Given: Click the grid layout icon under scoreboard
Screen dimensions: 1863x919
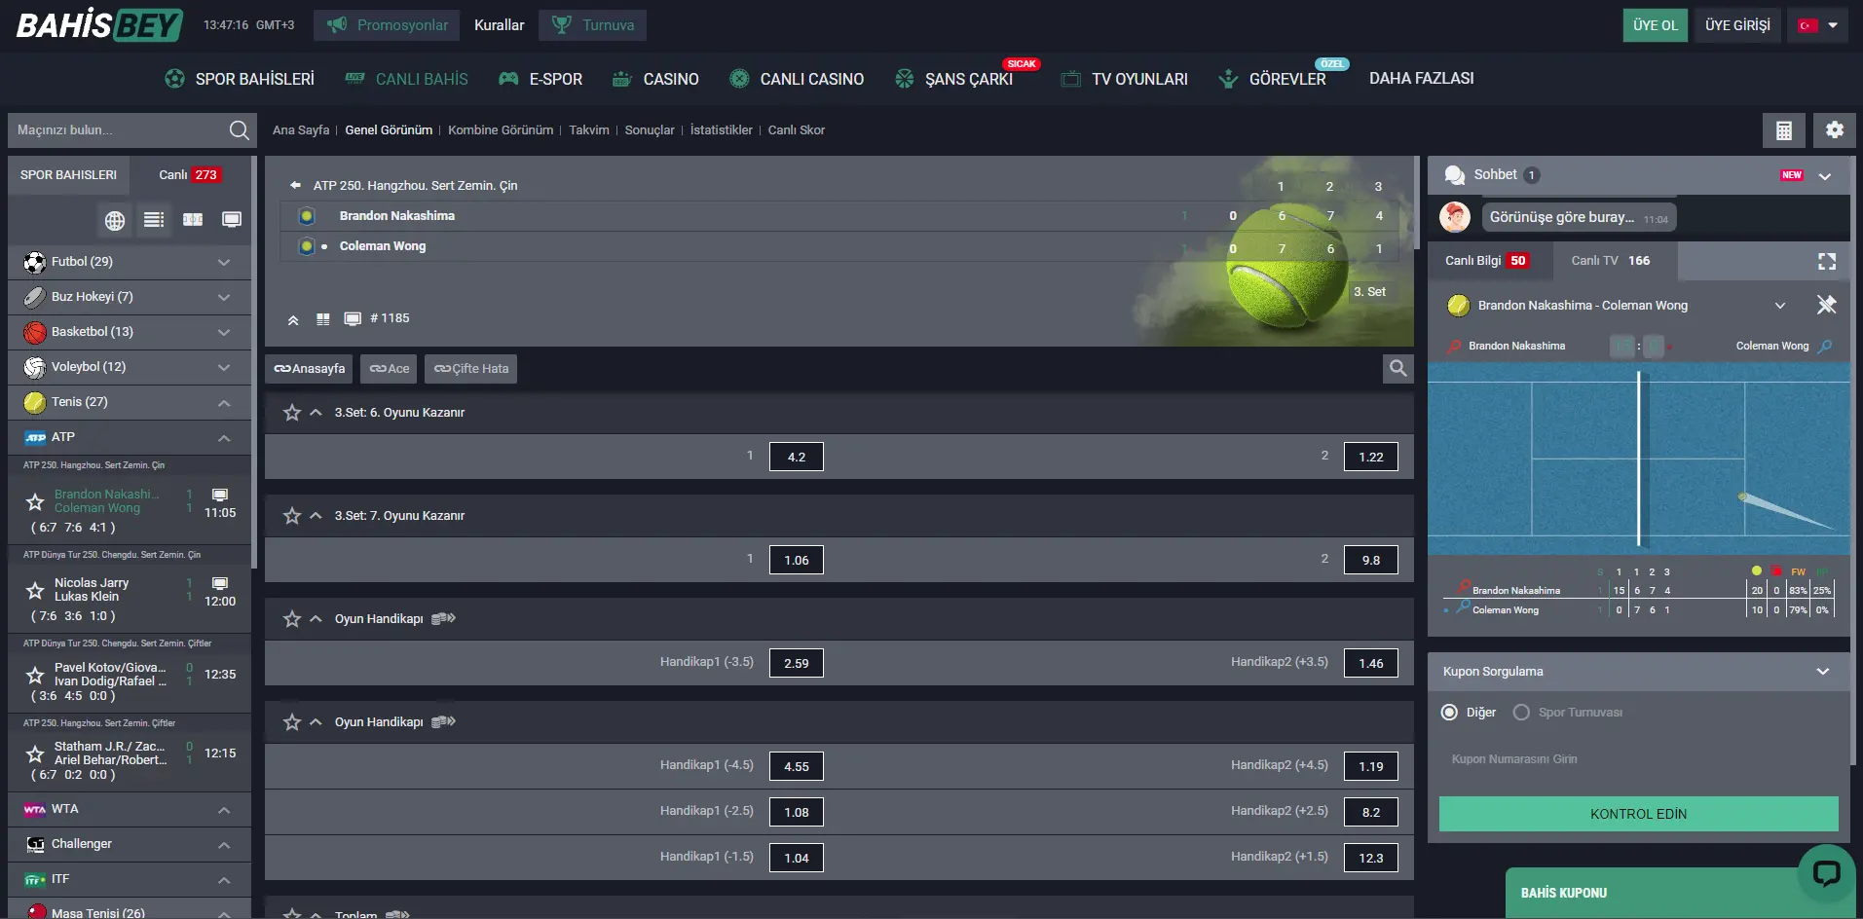Looking at the screenshot, I should [x=323, y=319].
